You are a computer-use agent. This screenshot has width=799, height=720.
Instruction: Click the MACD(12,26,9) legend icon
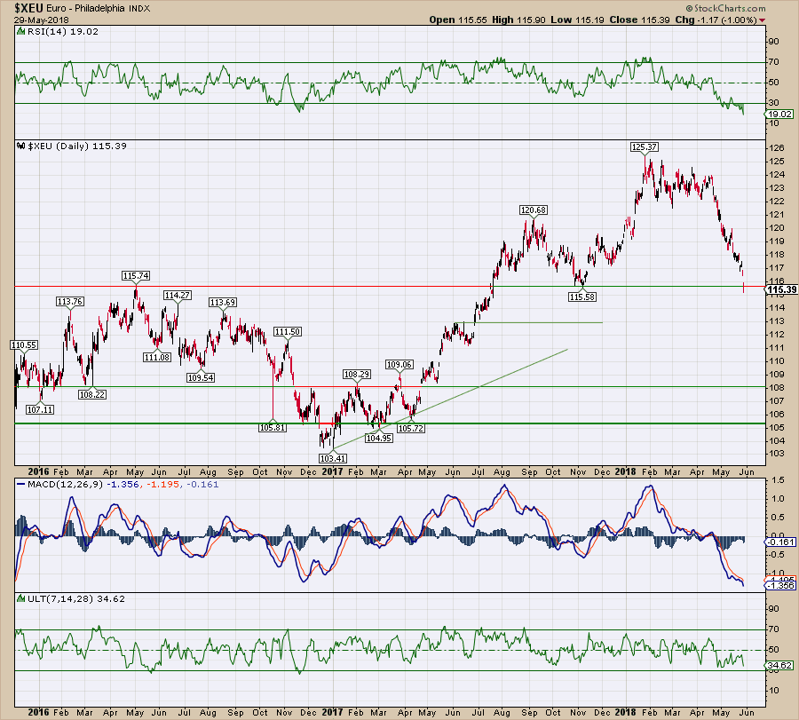[x=20, y=482]
